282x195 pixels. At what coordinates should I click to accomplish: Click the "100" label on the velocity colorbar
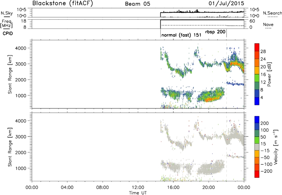265,130
